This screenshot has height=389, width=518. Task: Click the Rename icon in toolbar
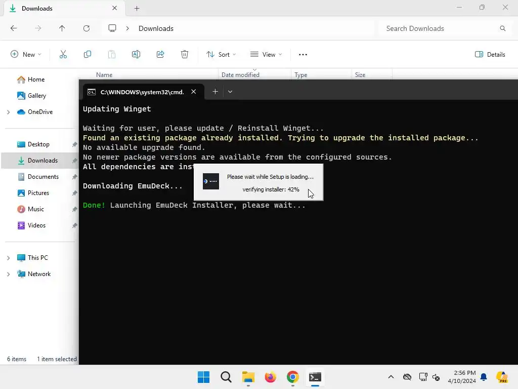tap(136, 55)
